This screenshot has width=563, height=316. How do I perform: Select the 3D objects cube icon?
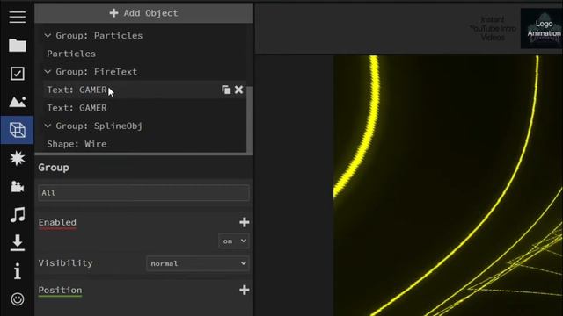point(18,130)
